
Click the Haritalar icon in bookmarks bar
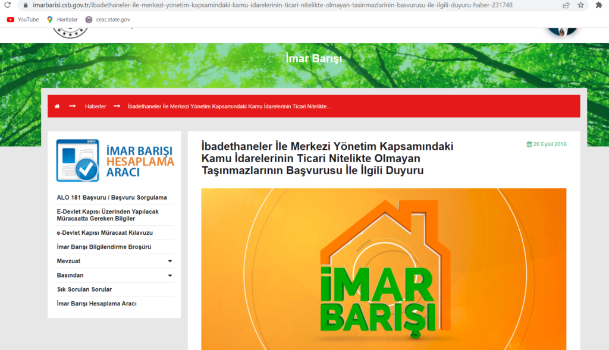(50, 19)
